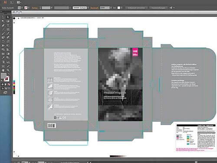The image size is (217, 163).
Task: Click the 'Voreinstellungen' button
Action: pyautogui.click(x=158, y=8)
